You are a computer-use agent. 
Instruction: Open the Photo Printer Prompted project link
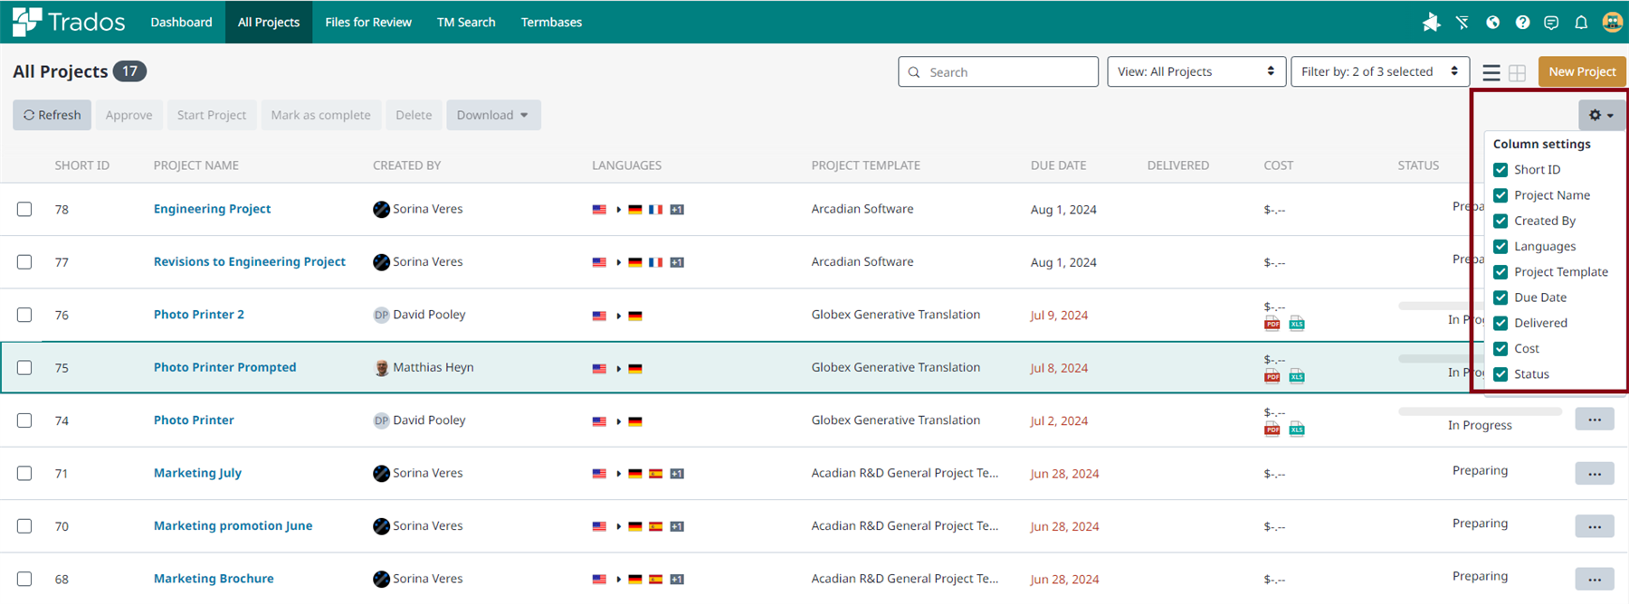(x=224, y=367)
